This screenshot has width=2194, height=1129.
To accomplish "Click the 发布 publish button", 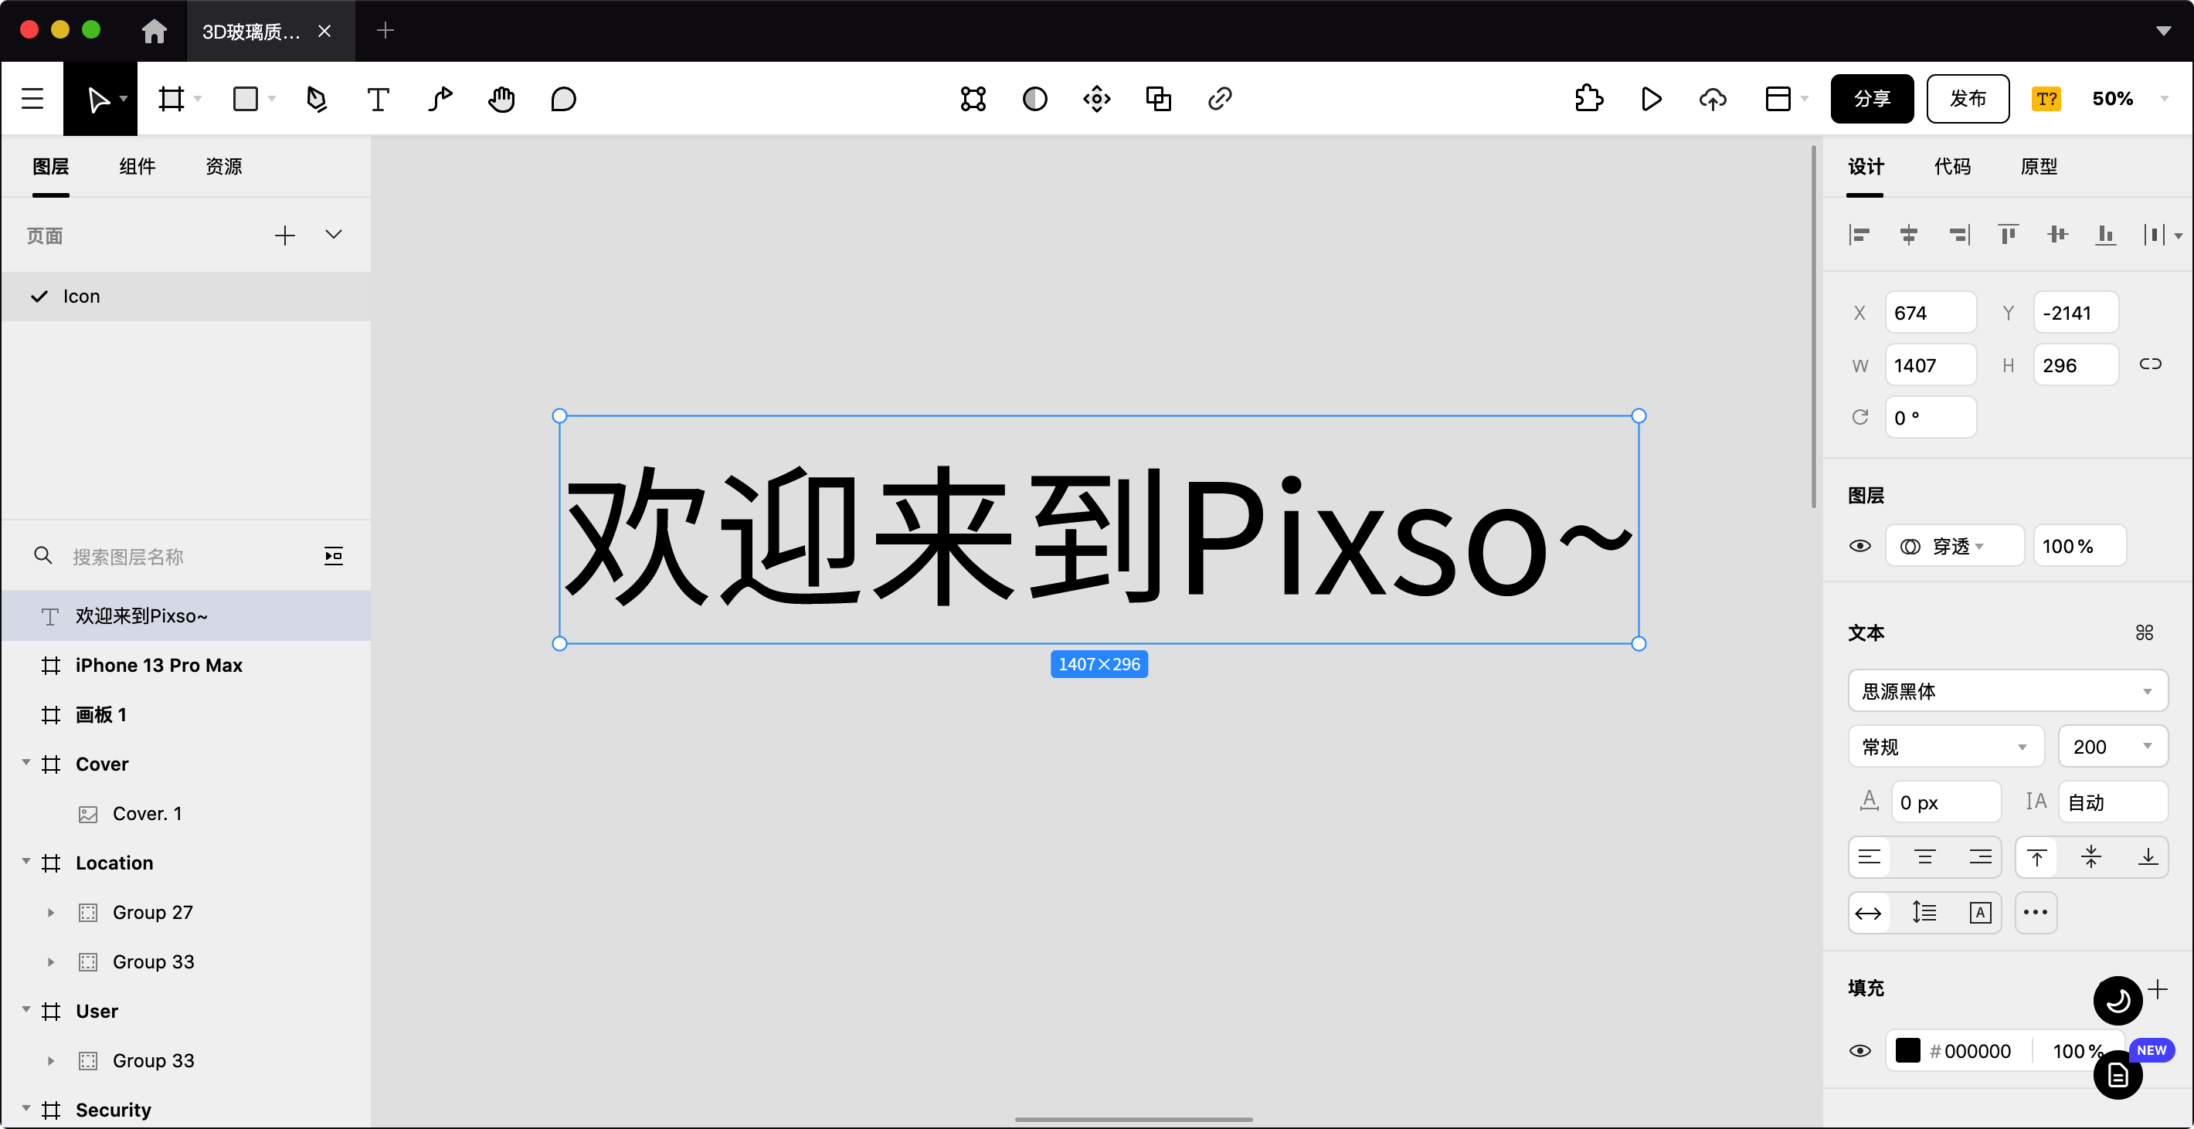I will click(x=1968, y=99).
